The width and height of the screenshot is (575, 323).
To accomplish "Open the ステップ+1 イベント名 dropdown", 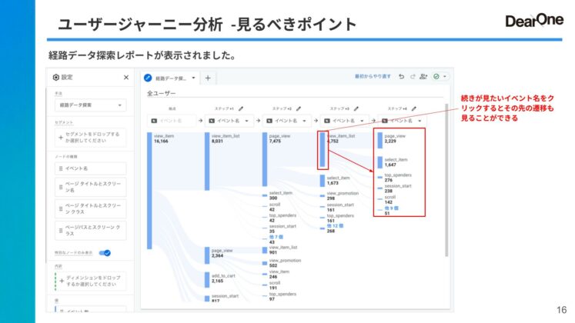I will 229,121.
